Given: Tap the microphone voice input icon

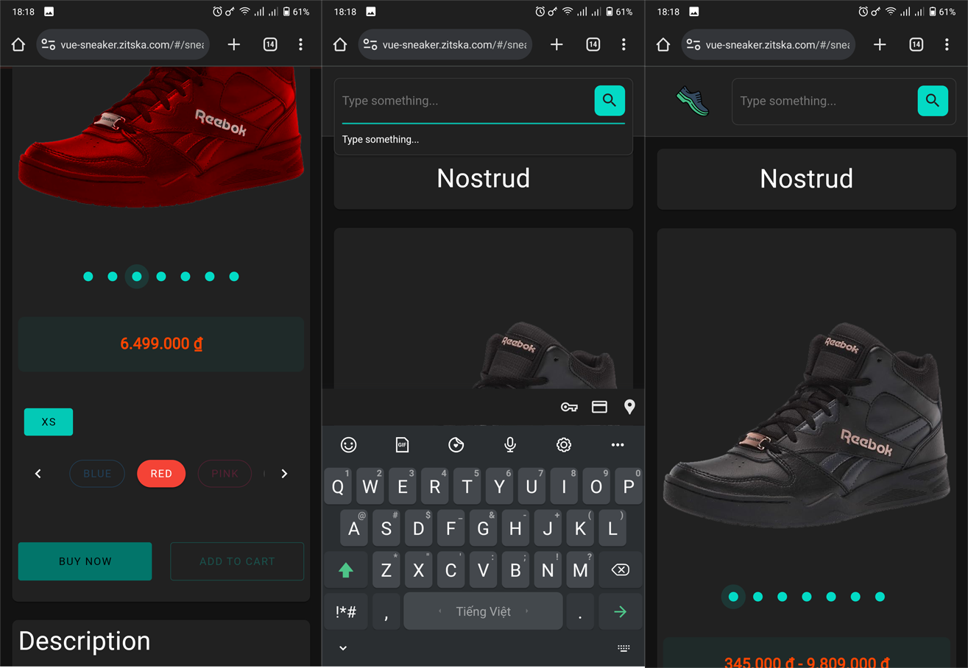Looking at the screenshot, I should click(509, 444).
